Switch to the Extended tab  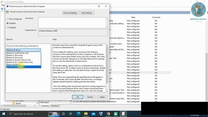tap(45, 106)
